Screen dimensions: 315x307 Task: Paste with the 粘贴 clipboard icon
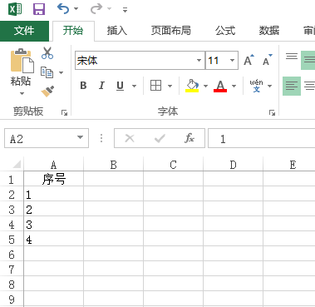pyautogui.click(x=22, y=61)
